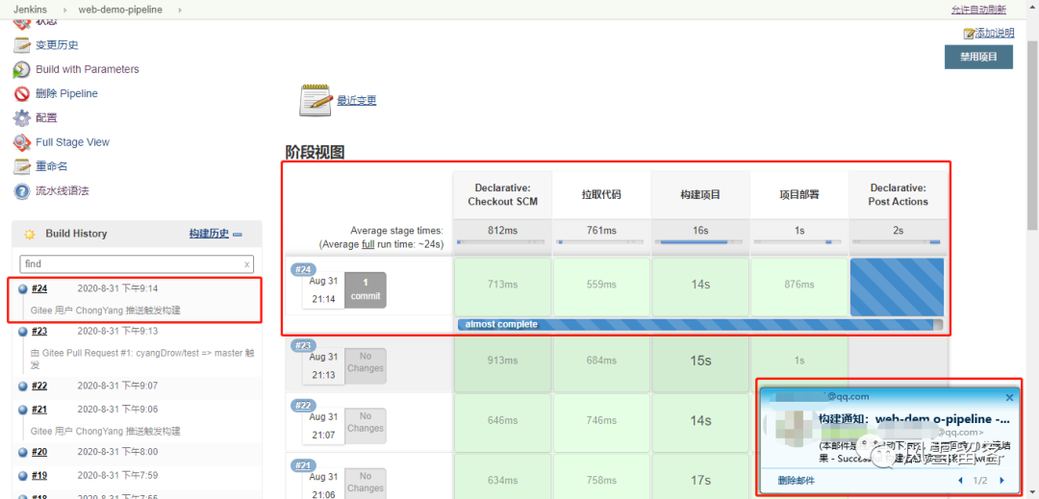
Task: Click 添加说明 link
Action: click(995, 33)
